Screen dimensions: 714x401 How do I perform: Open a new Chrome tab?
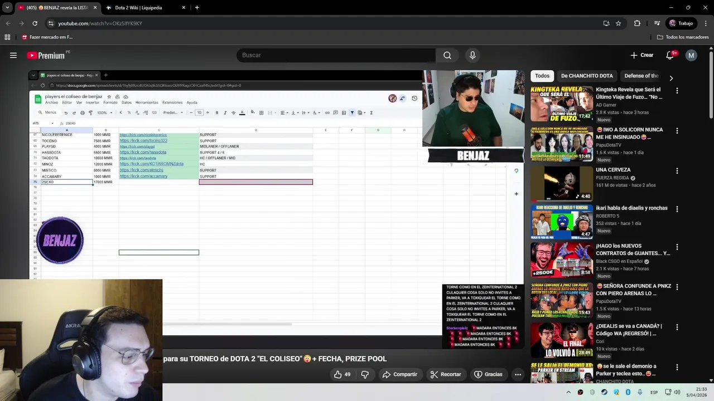click(197, 8)
